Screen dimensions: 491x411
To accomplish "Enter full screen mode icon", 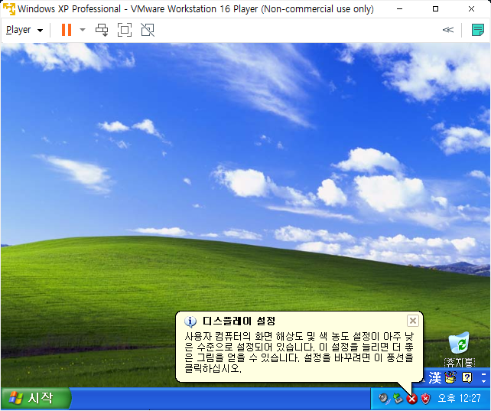I will 125,30.
